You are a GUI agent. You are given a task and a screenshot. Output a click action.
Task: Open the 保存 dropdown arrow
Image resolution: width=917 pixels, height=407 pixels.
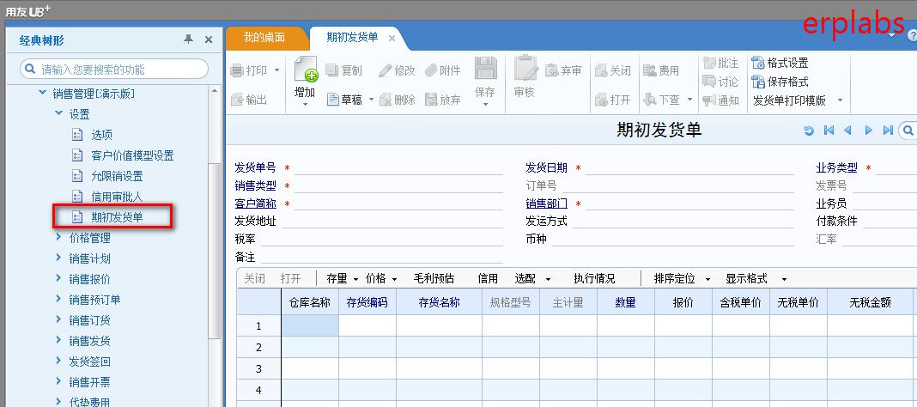tap(485, 105)
